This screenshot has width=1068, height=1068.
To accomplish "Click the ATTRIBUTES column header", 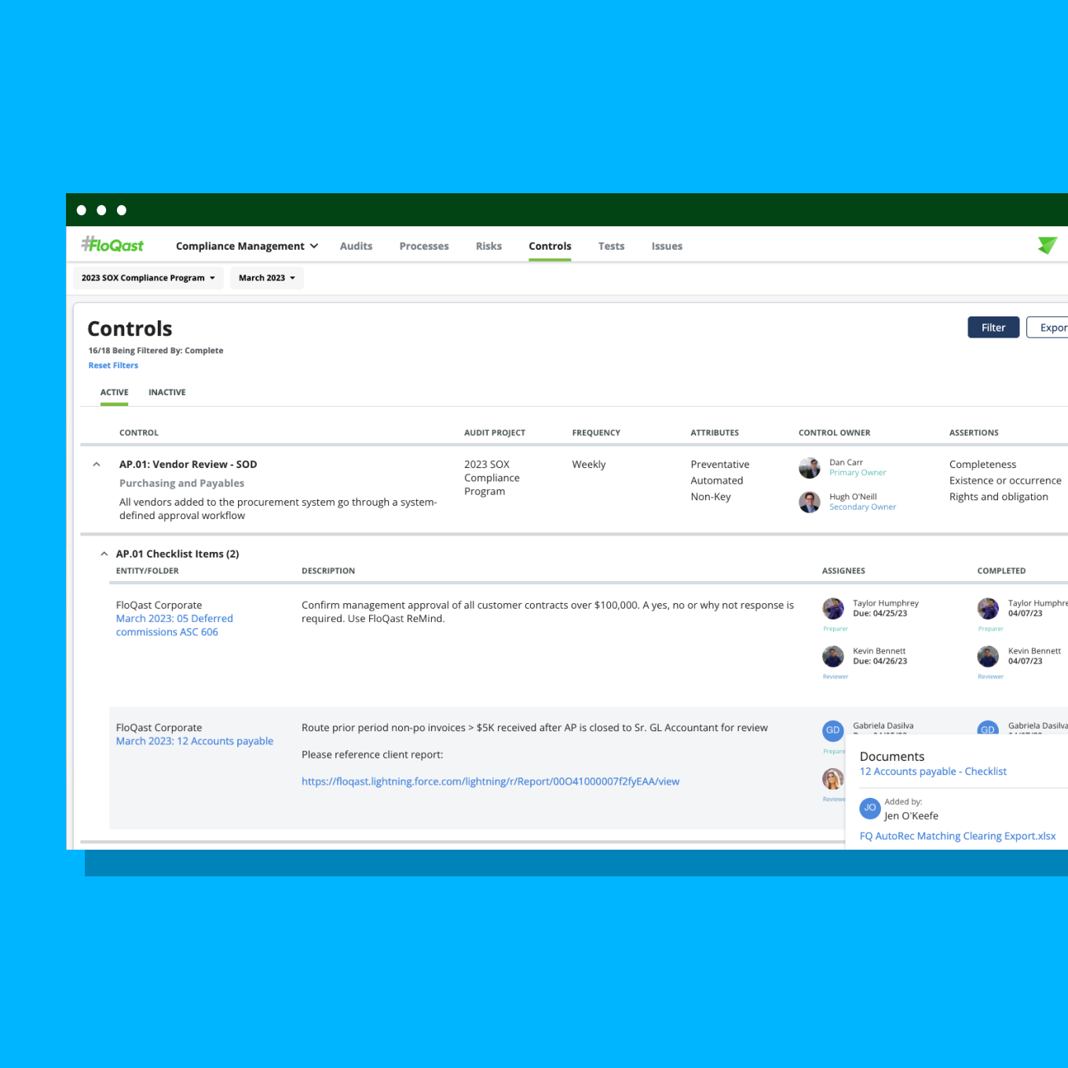I will (x=715, y=433).
